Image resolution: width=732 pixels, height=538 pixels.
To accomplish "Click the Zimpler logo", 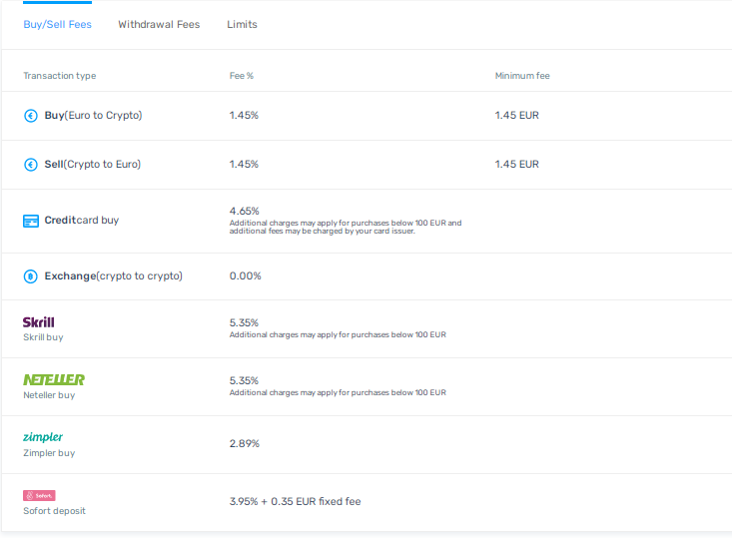I will 43,437.
